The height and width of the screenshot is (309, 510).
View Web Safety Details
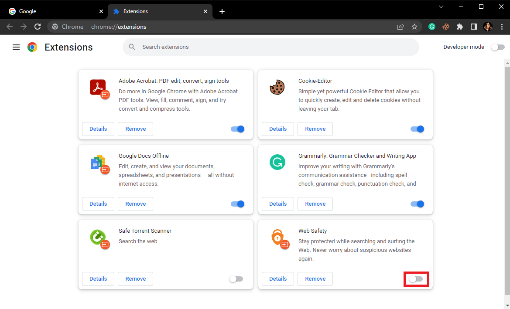pos(278,279)
